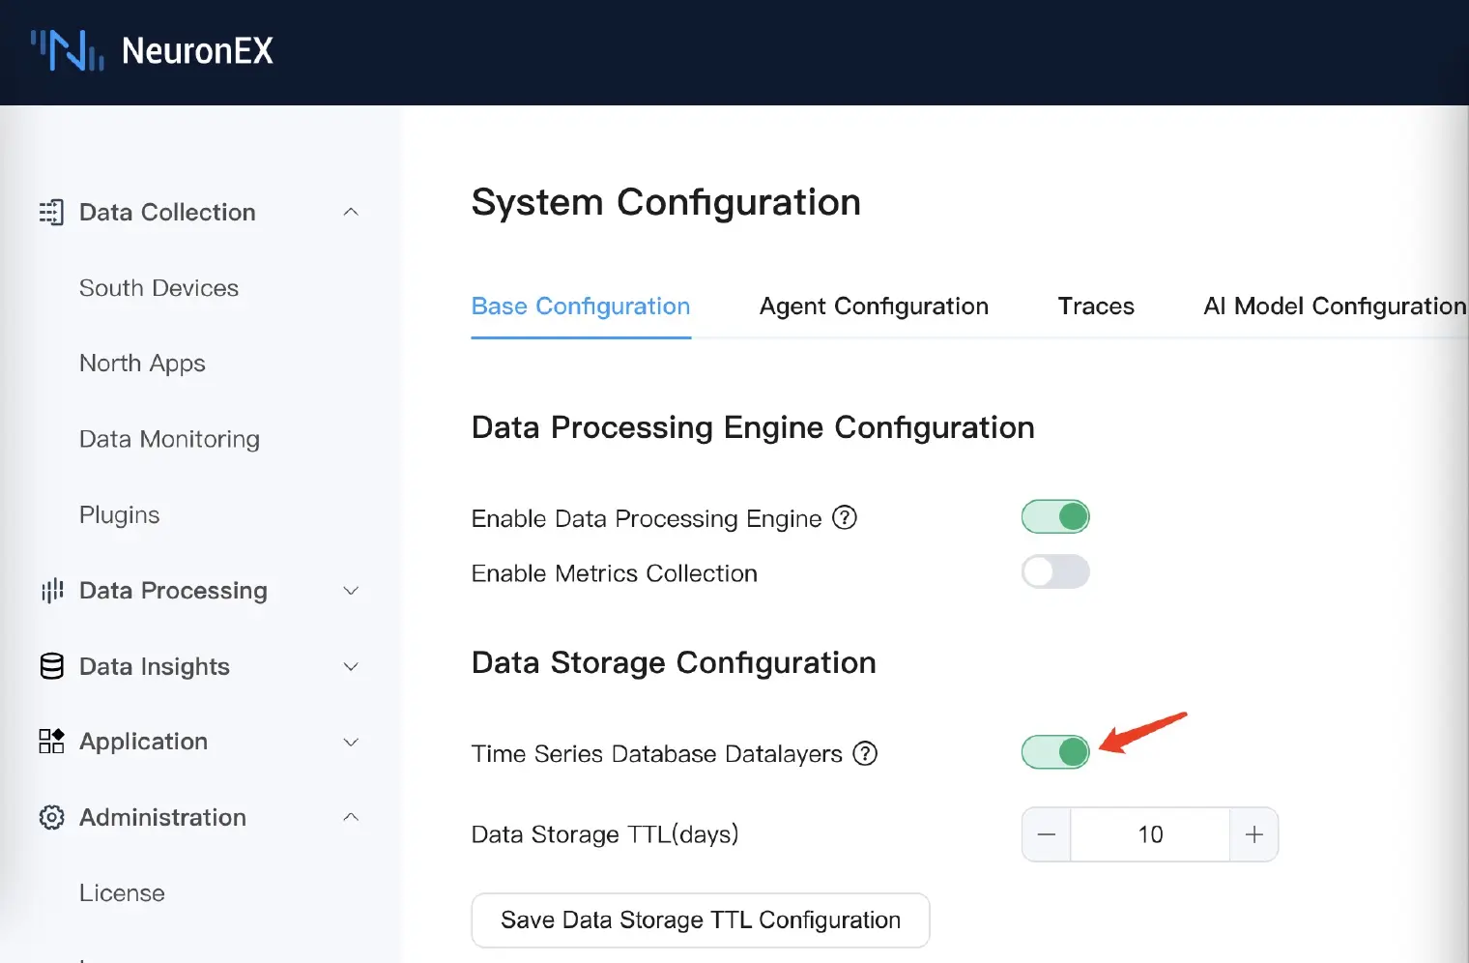Open South Devices in sidebar
The height and width of the screenshot is (963, 1469).
point(158,288)
